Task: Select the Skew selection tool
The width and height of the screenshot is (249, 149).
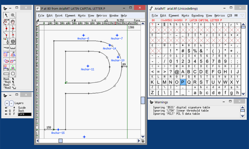Action: pyautogui.click(x=13, y=61)
